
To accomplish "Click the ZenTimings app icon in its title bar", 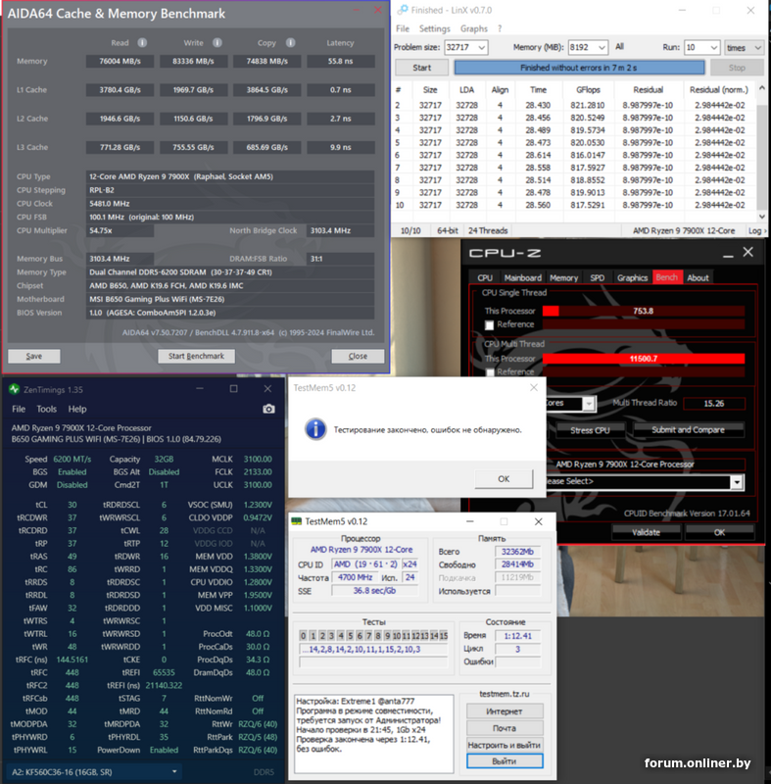I will [x=14, y=389].
